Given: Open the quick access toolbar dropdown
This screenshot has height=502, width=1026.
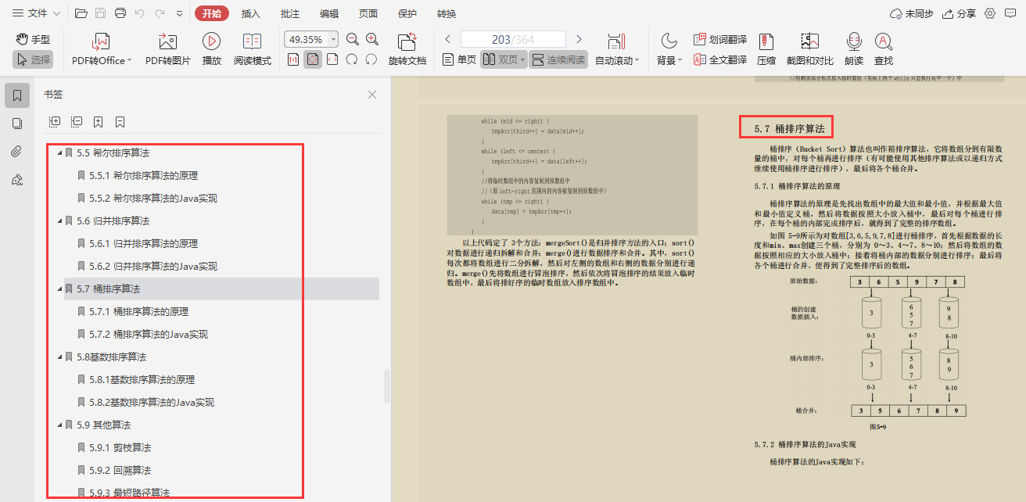Looking at the screenshot, I should click(180, 13).
